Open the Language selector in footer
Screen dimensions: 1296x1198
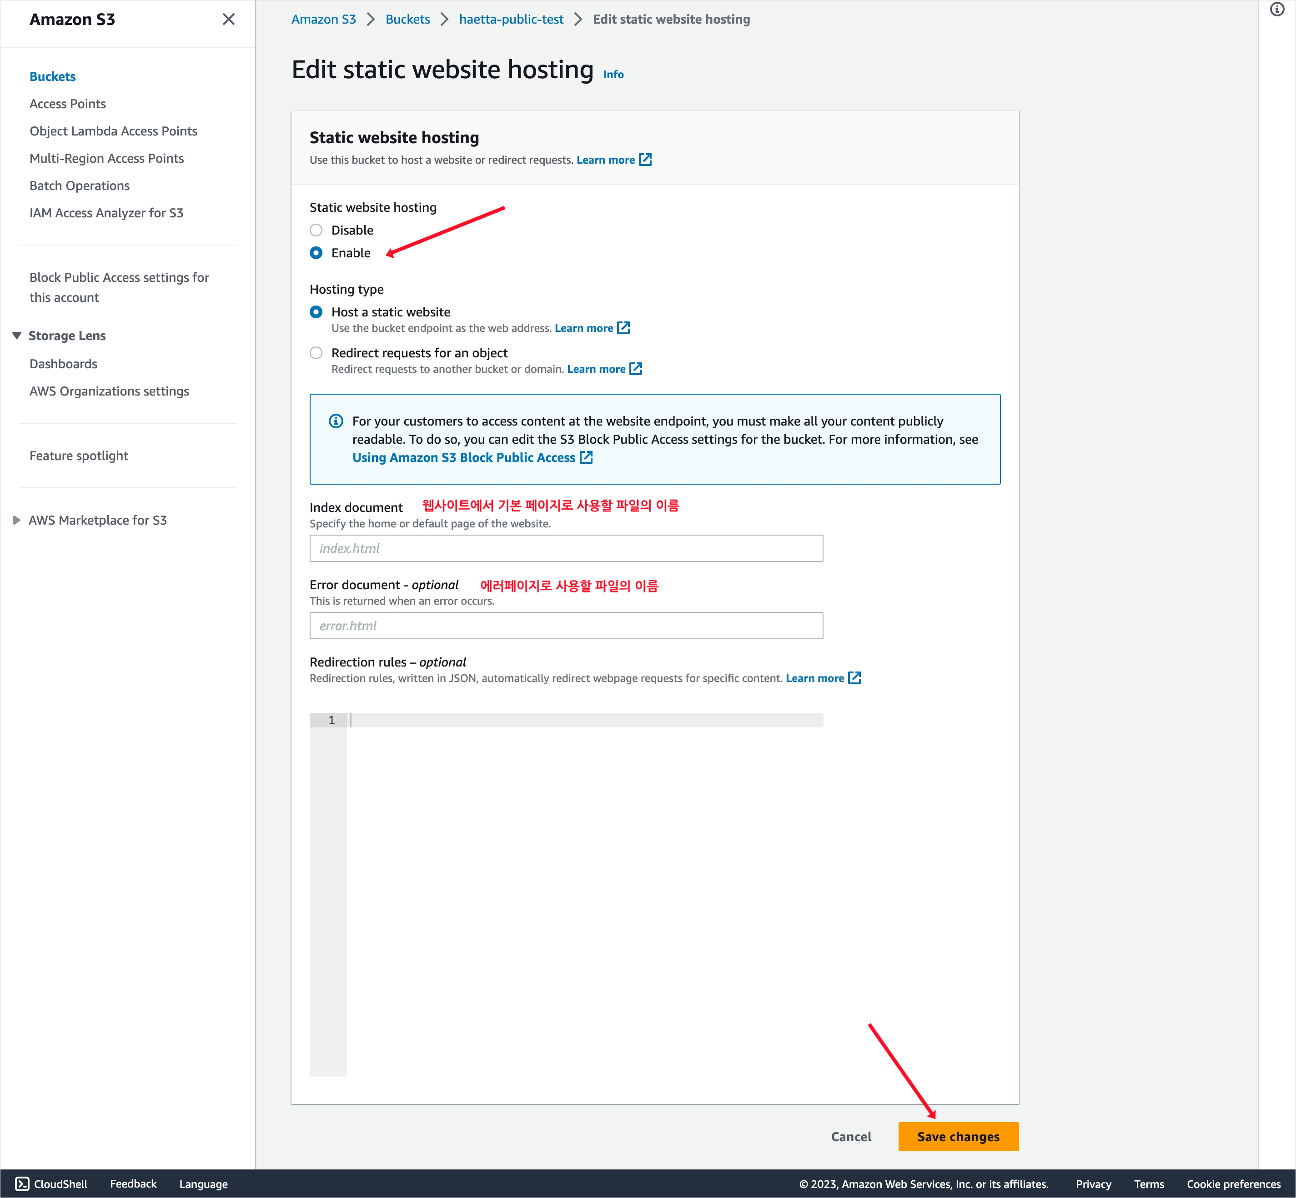(203, 1184)
